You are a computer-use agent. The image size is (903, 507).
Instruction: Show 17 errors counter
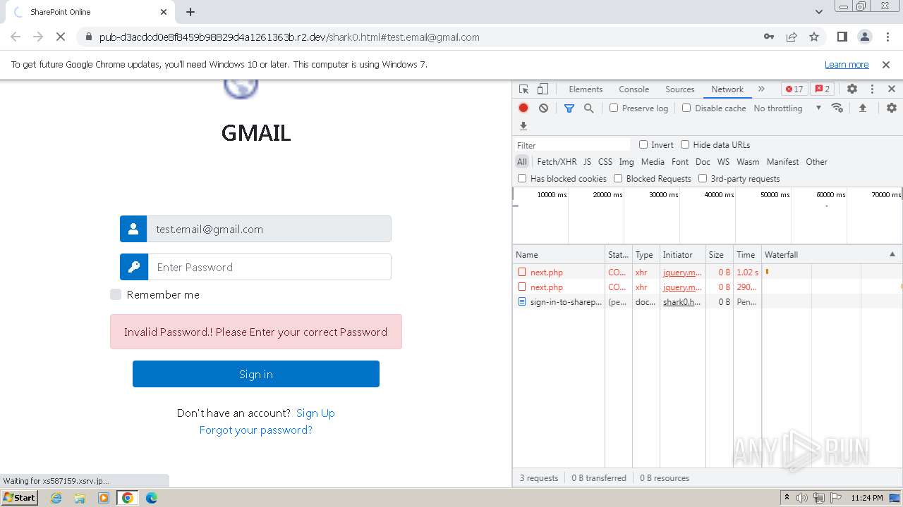click(794, 89)
